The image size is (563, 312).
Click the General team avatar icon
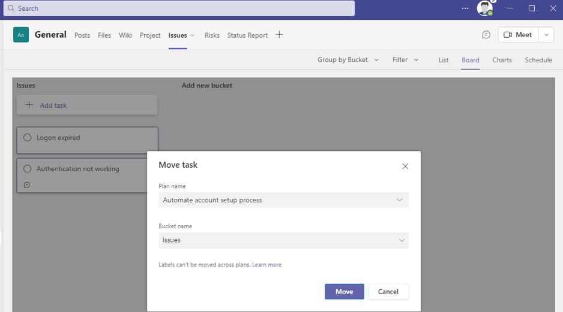tap(21, 35)
